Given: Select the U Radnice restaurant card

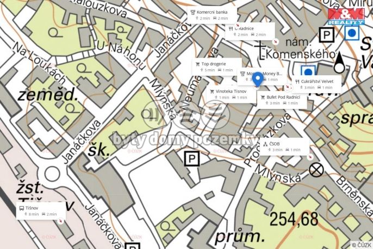Looking at the screenshot, I should tap(250, 32).
